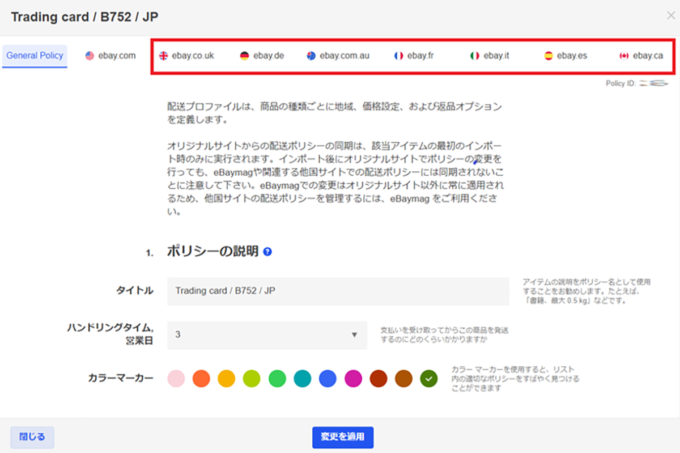Click the dialog title Trading card / B752 / JP
Viewport: 680px width, 453px height.
(x=84, y=16)
